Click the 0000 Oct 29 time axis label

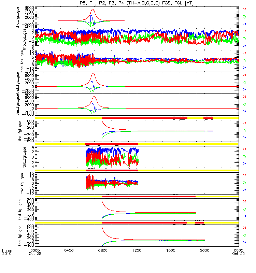click(x=238, y=252)
